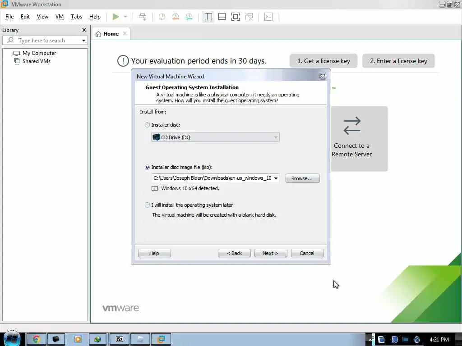The height and width of the screenshot is (346, 462).
Task: Click the green Power On play icon
Action: tap(116, 17)
